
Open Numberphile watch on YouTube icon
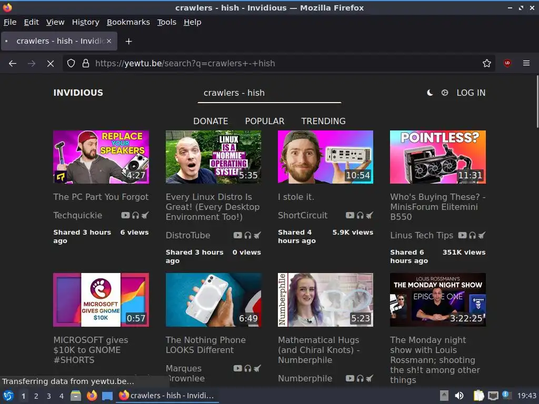(350, 378)
